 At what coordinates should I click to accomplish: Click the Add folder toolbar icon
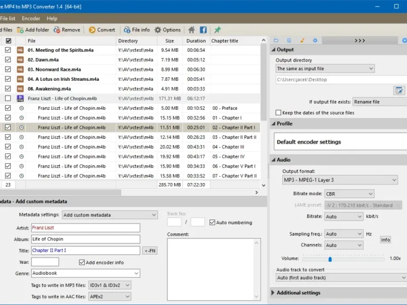click(20, 30)
